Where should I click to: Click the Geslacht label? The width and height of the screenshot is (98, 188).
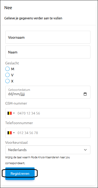(x=12, y=63)
